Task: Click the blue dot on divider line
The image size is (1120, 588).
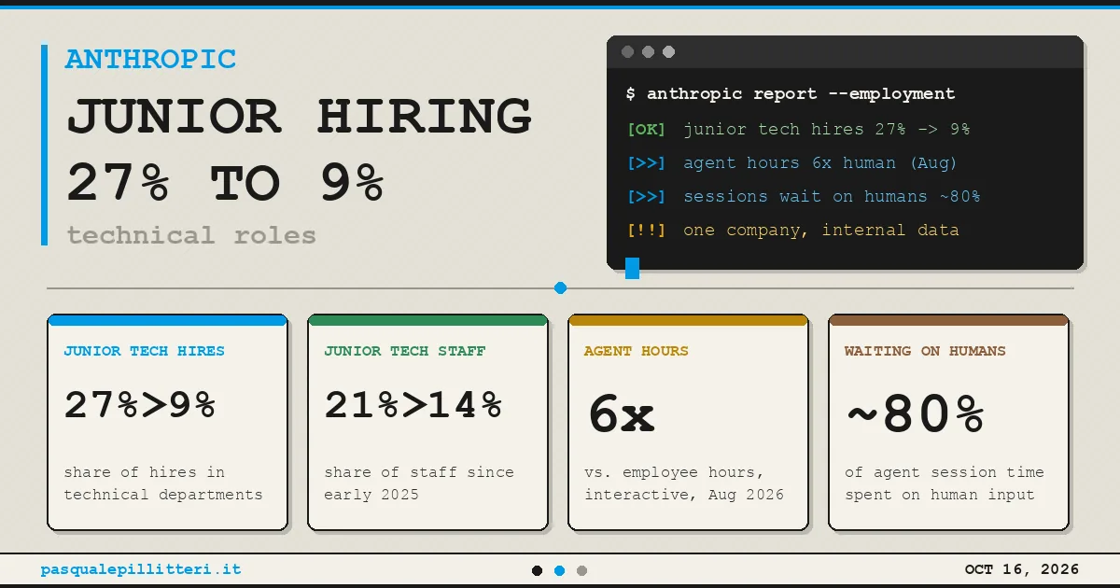Action: (560, 288)
